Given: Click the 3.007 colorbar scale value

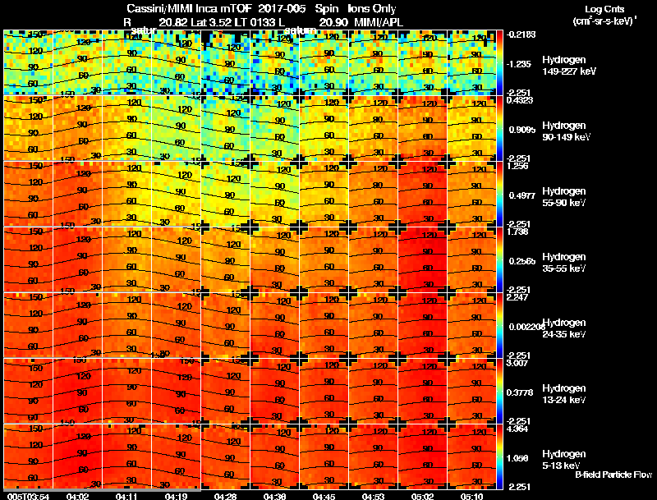Looking at the screenshot, I should pyautogui.click(x=517, y=363).
